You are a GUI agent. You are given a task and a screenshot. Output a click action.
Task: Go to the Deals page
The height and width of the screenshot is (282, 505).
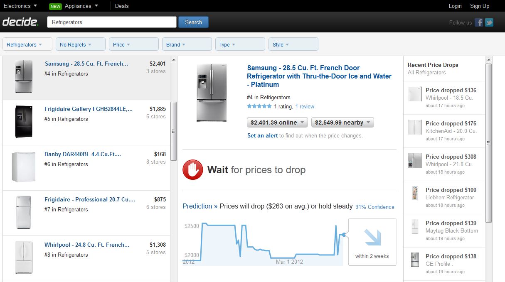coord(122,6)
